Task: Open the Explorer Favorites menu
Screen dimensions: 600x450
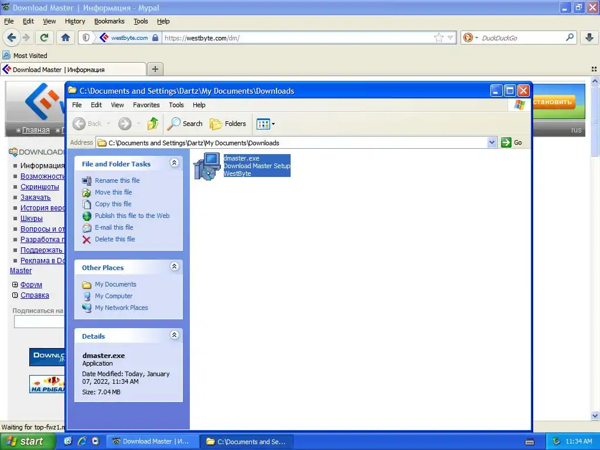Action: tap(146, 105)
